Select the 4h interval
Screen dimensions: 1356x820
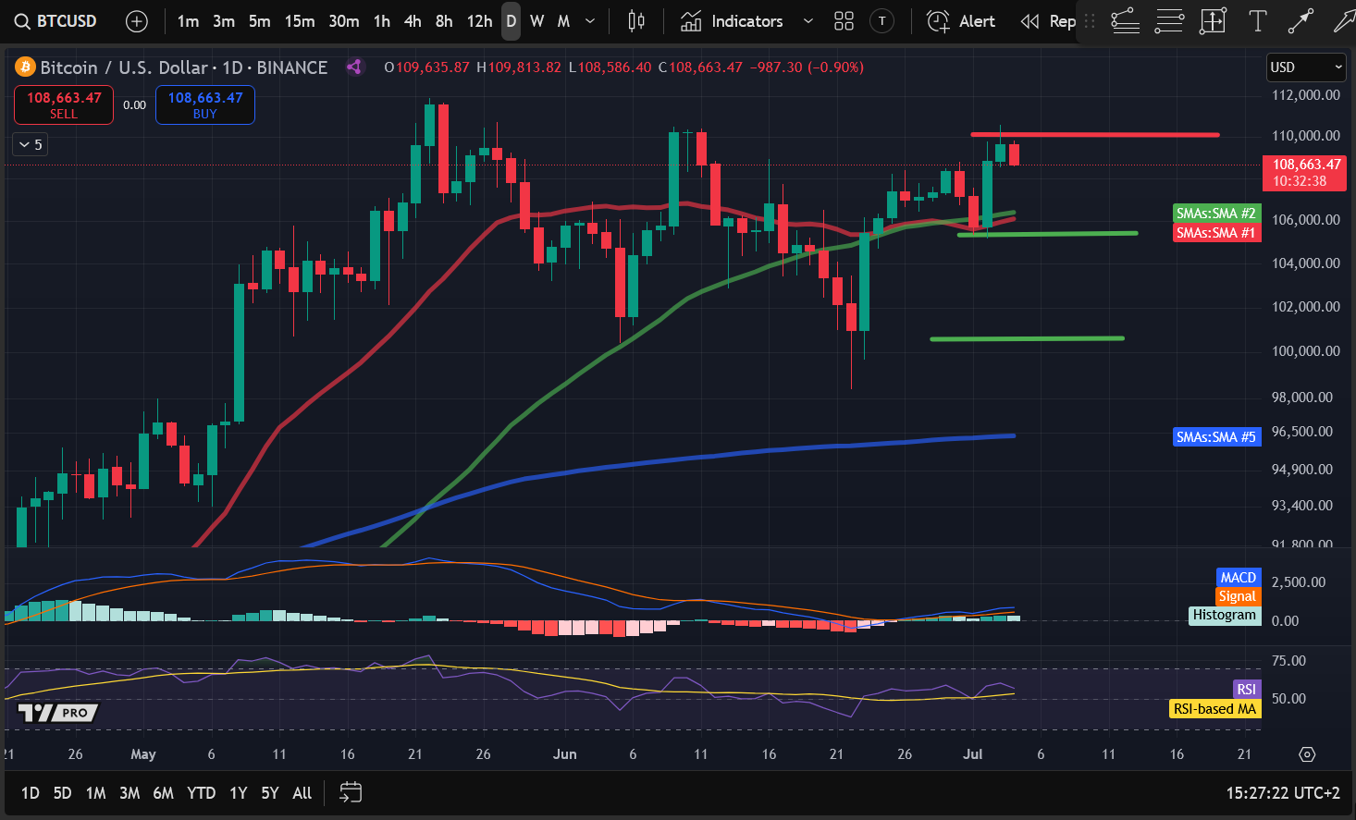tap(413, 21)
